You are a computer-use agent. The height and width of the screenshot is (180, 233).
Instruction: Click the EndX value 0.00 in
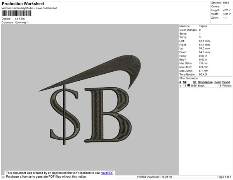[203, 56]
